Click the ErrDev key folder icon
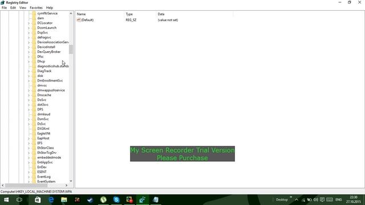The height and width of the screenshot is (205, 365). 34,167
